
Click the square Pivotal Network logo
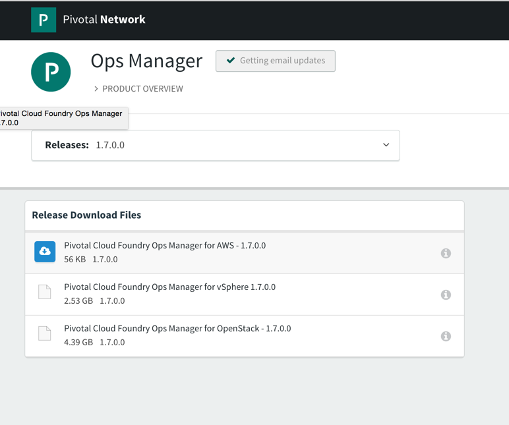click(x=44, y=20)
